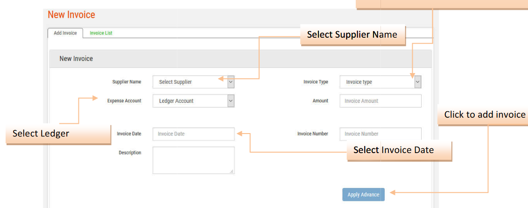The width and height of the screenshot is (528, 208).
Task: Expand the Ledger Account dropdown
Action: [193, 101]
